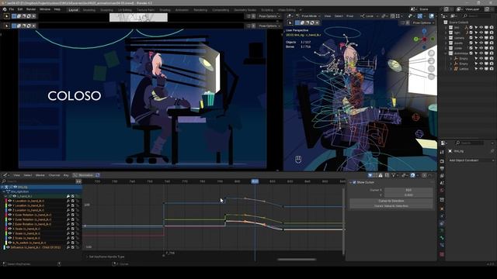Expand the camera collection in outliner
This screenshot has height=279, width=497.
[447, 38]
